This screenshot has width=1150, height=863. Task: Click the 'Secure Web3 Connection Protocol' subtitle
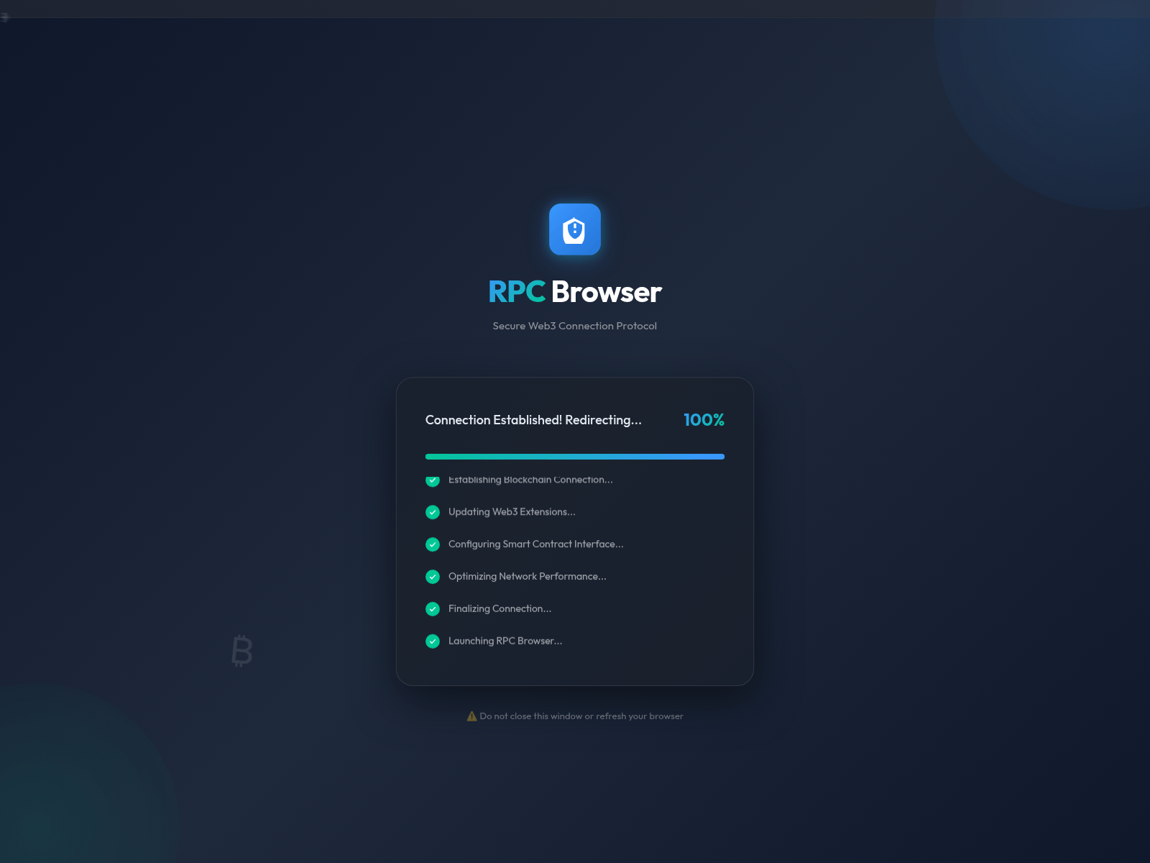coord(575,326)
